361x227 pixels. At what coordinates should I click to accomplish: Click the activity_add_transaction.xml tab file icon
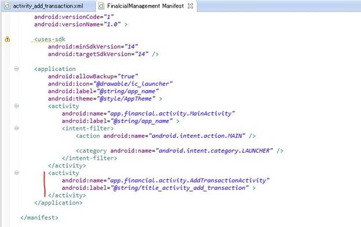coord(8,6)
